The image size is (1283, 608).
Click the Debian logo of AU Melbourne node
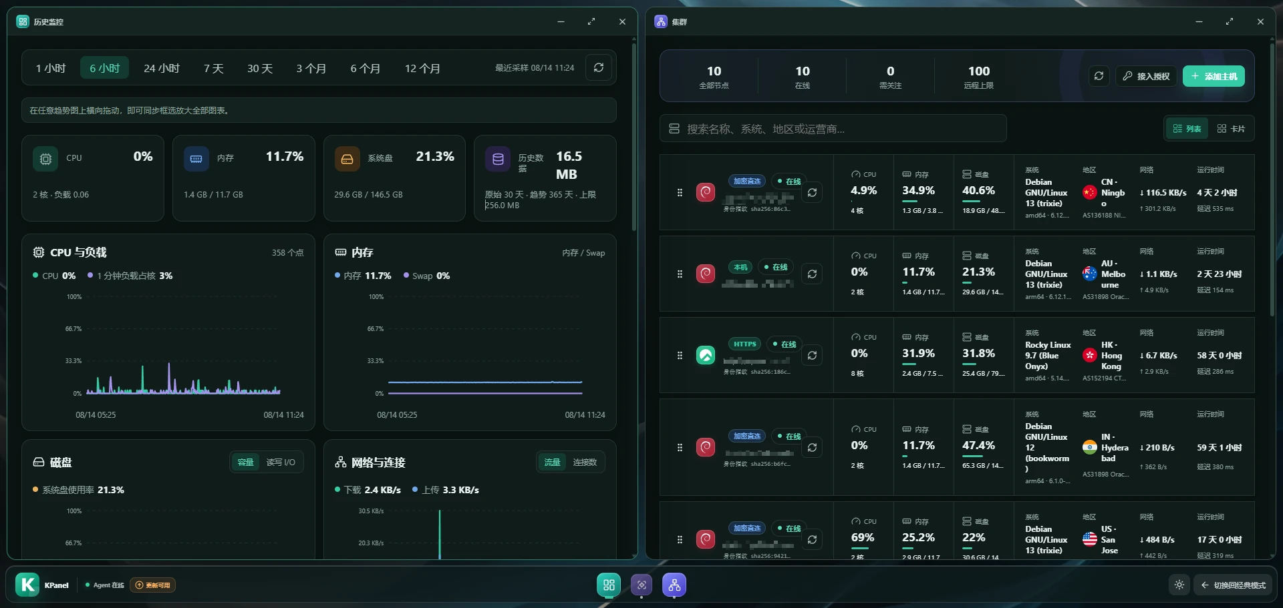pos(706,274)
